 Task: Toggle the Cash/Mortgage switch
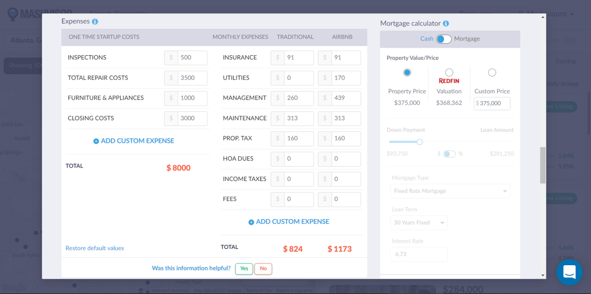443,39
